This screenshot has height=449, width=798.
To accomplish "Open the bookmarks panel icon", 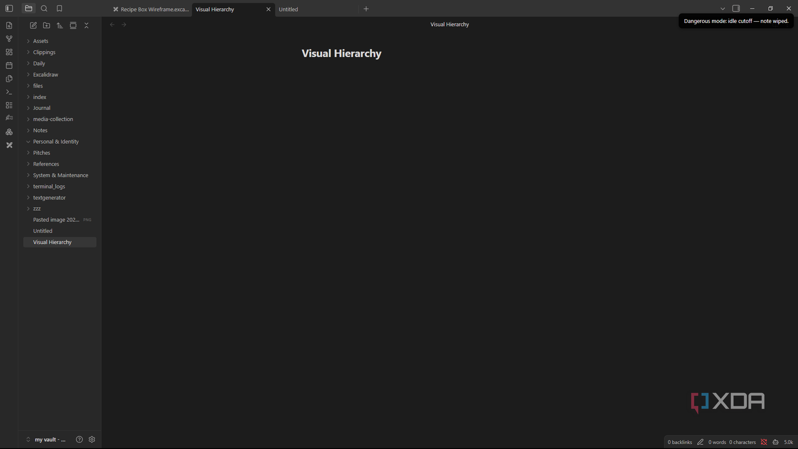I will [x=60, y=9].
